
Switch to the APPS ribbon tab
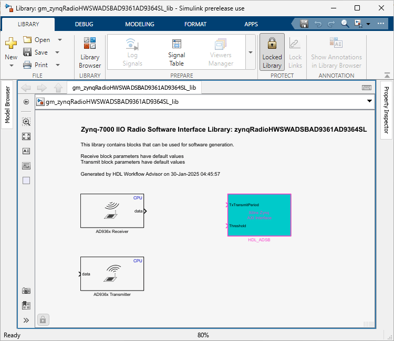click(251, 24)
